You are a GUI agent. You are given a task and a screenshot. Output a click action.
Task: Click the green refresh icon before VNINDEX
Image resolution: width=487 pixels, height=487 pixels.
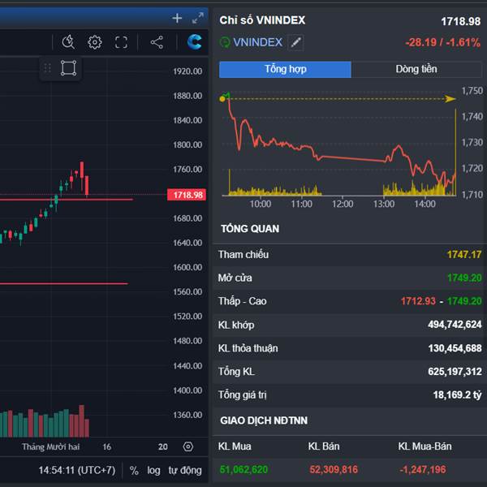[x=225, y=42]
